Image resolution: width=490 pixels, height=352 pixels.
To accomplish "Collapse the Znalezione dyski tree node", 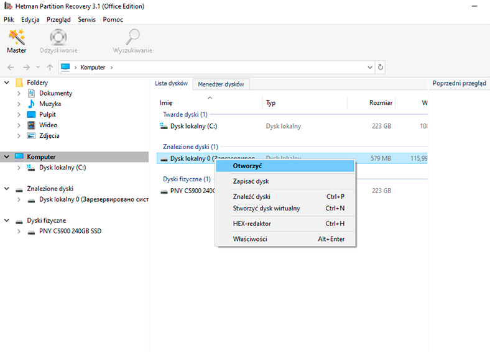I will [x=7, y=189].
